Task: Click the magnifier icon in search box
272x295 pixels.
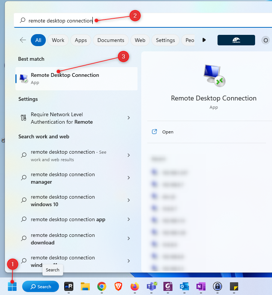Action: pyautogui.click(x=23, y=20)
